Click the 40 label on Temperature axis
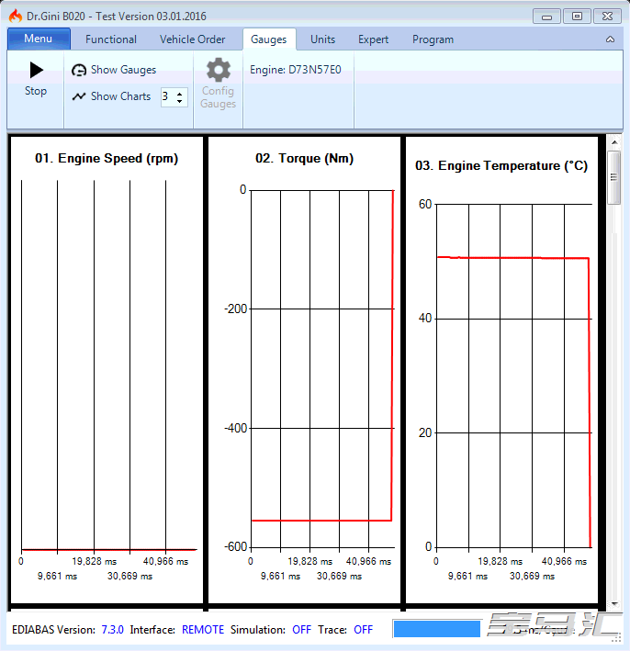The width and height of the screenshot is (630, 651). click(425, 319)
